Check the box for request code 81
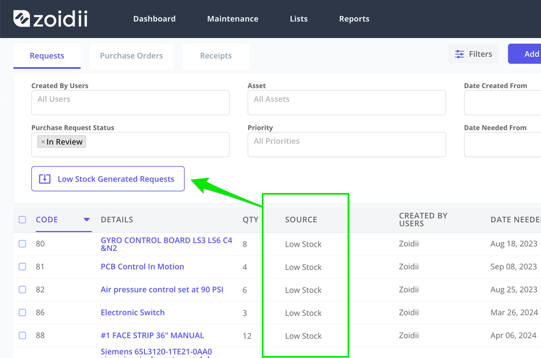The image size is (541, 358). (x=22, y=267)
